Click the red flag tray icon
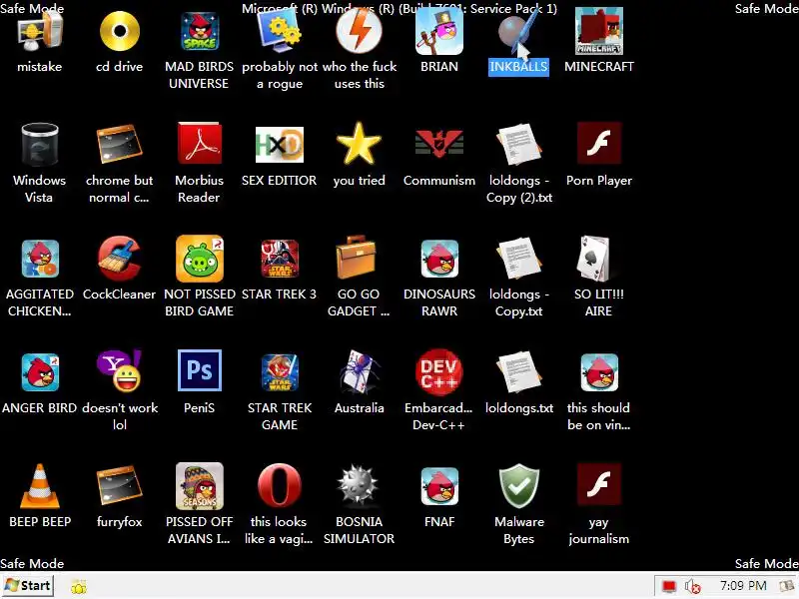The width and height of the screenshot is (799, 599). click(668, 587)
